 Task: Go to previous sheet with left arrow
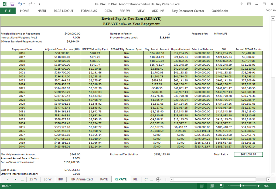pyautogui.click(x=8, y=179)
